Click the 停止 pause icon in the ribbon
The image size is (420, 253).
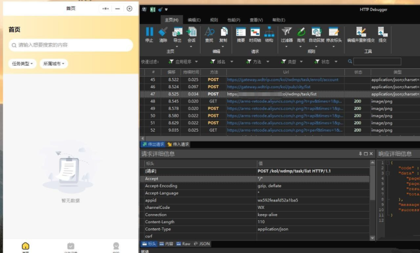[149, 32]
